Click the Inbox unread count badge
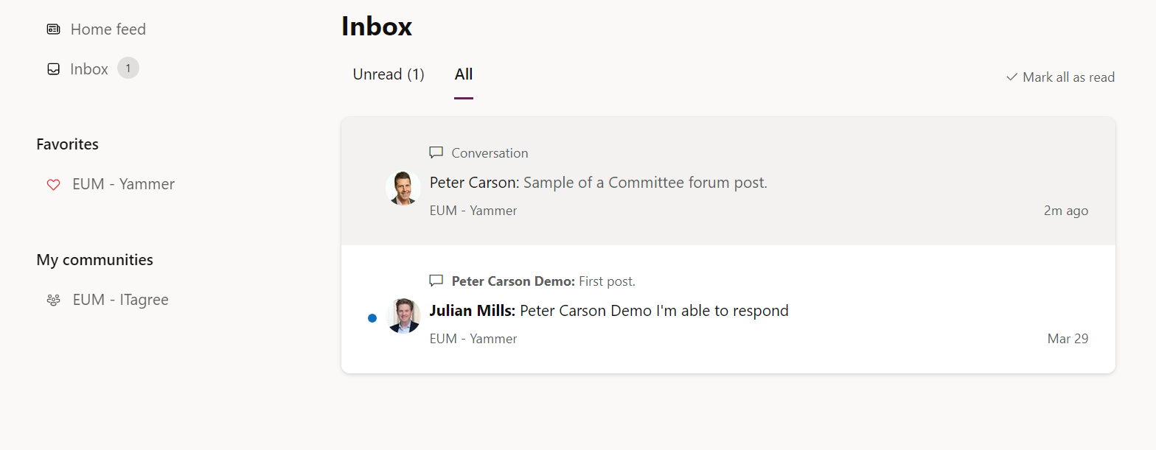Screen dimensions: 1156x450 128,68
